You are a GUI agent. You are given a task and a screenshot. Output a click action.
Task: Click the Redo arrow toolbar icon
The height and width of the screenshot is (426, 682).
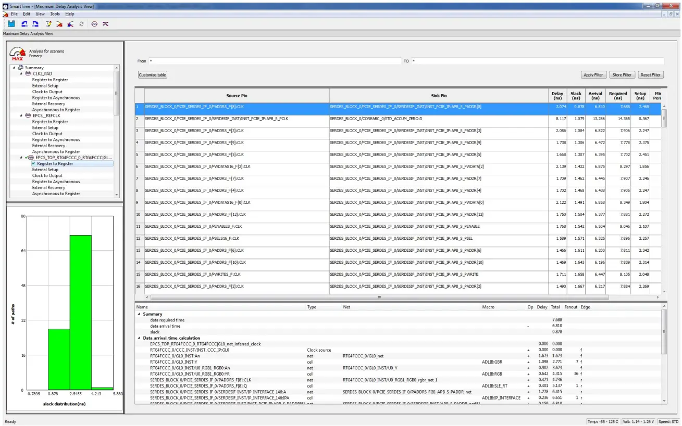pyautogui.click(x=35, y=24)
